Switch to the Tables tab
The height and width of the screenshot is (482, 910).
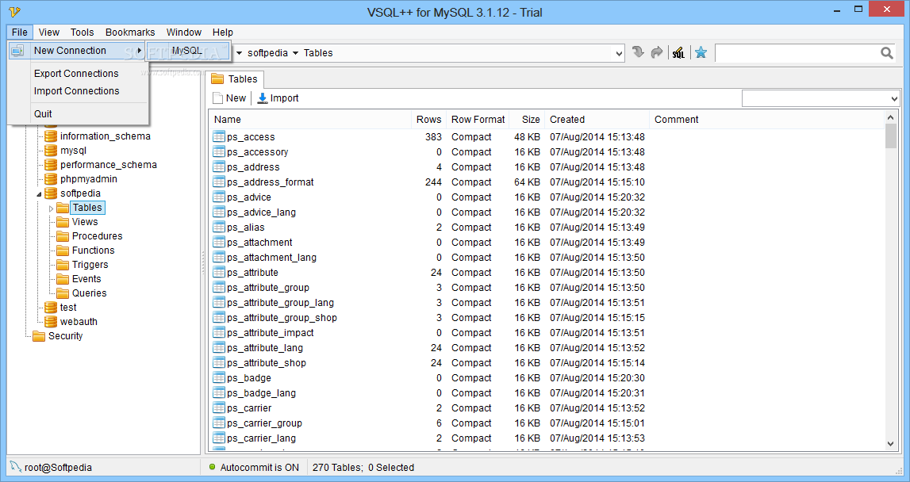click(x=235, y=79)
